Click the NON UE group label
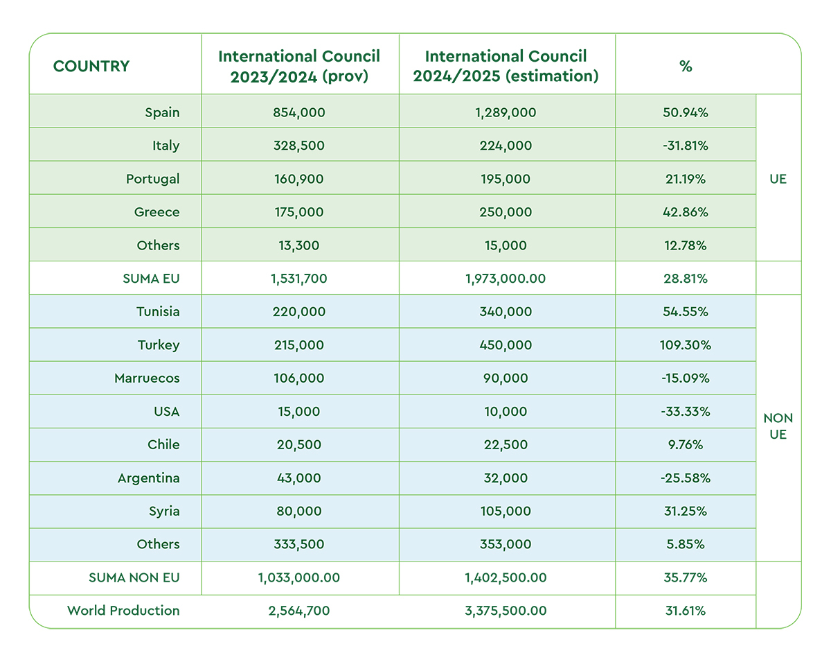The width and height of the screenshot is (831, 662). coord(778,427)
